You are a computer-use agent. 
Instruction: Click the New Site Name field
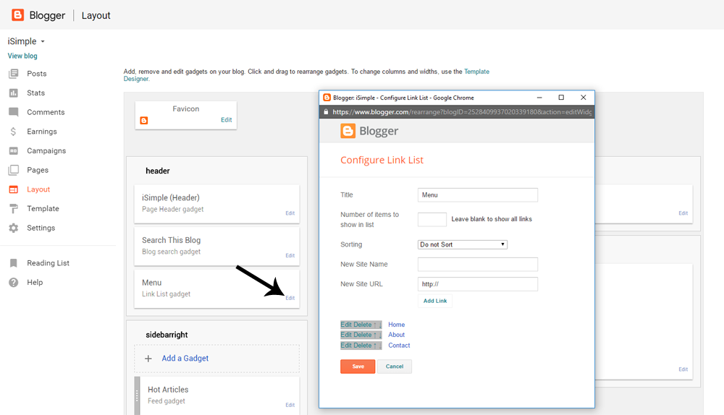(477, 264)
